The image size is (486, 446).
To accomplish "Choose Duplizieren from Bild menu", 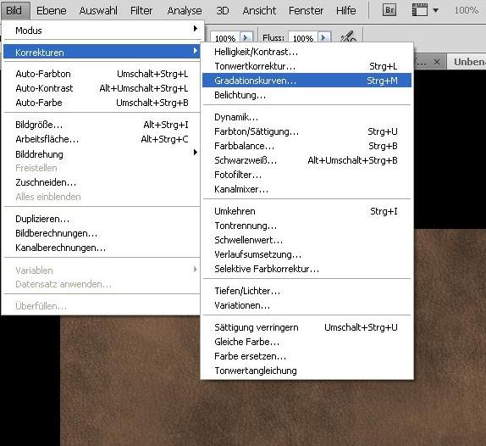I will pos(102,219).
